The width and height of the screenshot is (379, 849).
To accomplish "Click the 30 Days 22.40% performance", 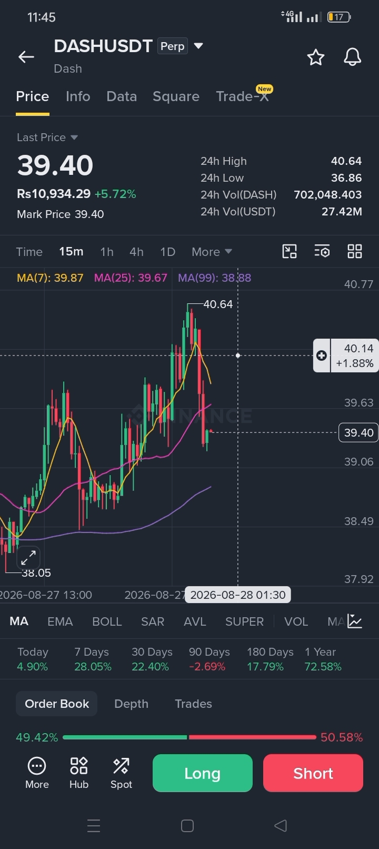I will [152, 659].
